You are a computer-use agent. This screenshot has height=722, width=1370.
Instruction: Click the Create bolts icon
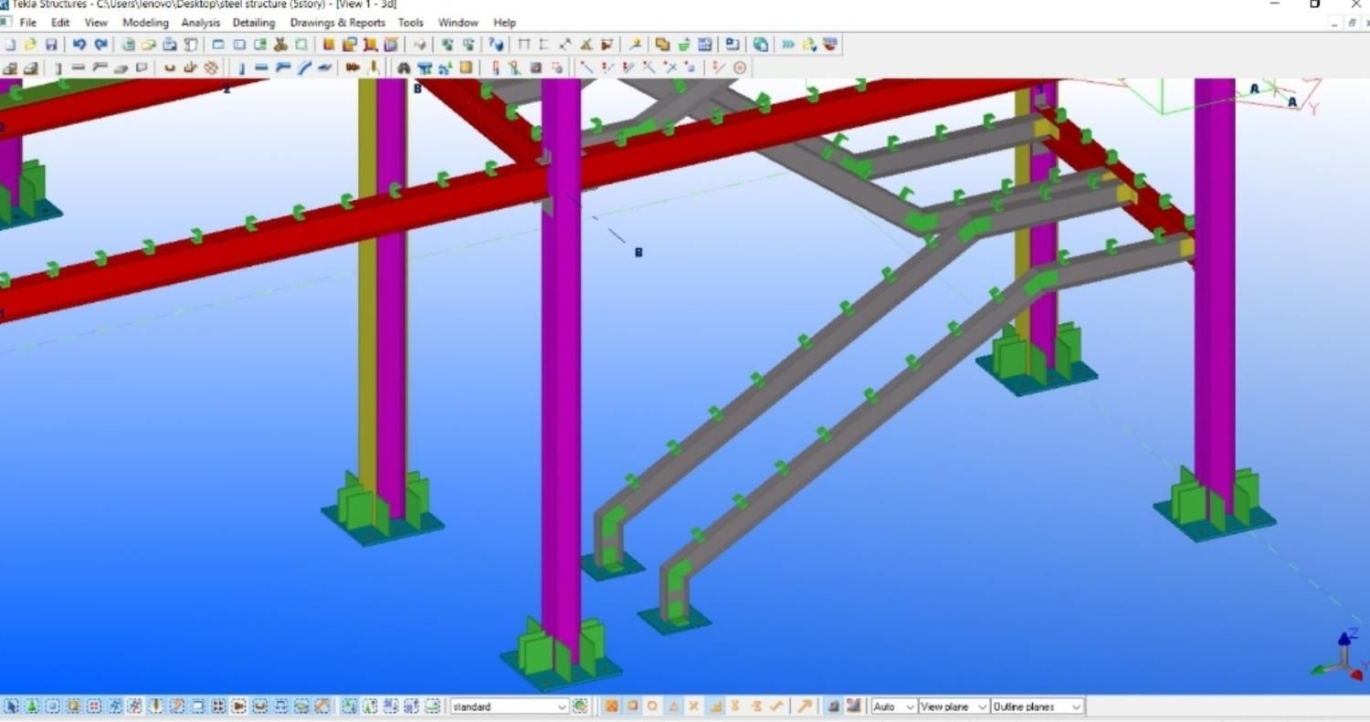(352, 68)
